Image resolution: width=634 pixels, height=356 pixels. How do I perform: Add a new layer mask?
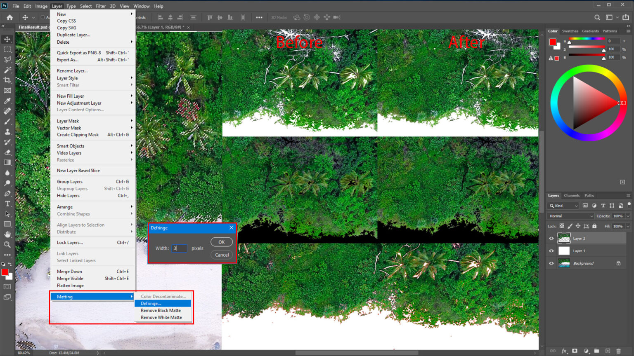(x=575, y=351)
